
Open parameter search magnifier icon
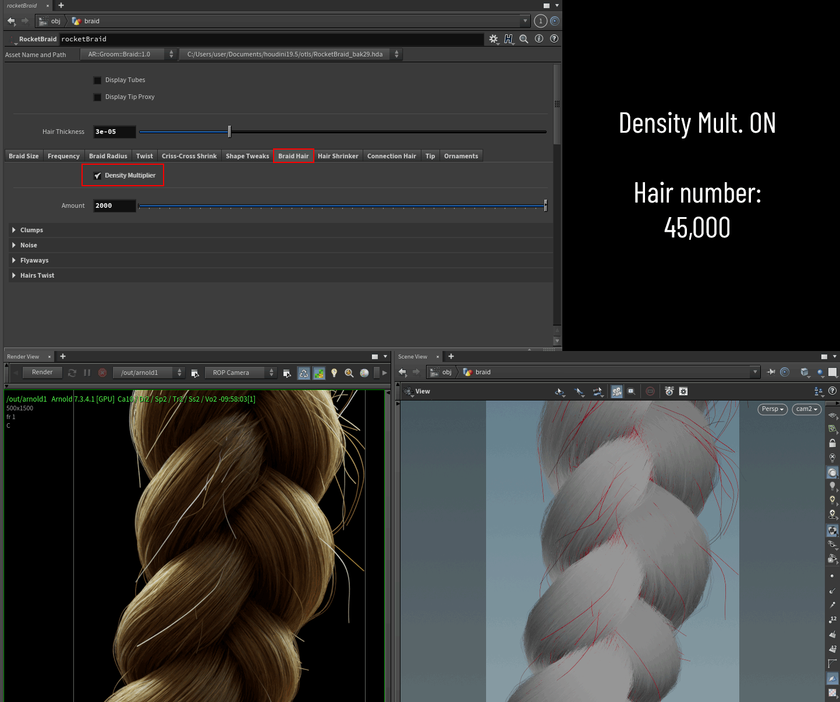pos(524,39)
